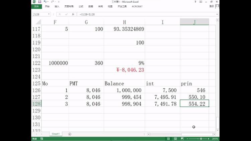Click the formula bar showing =G128-I128
Viewport: 251px width, 141px height.
point(146,14)
